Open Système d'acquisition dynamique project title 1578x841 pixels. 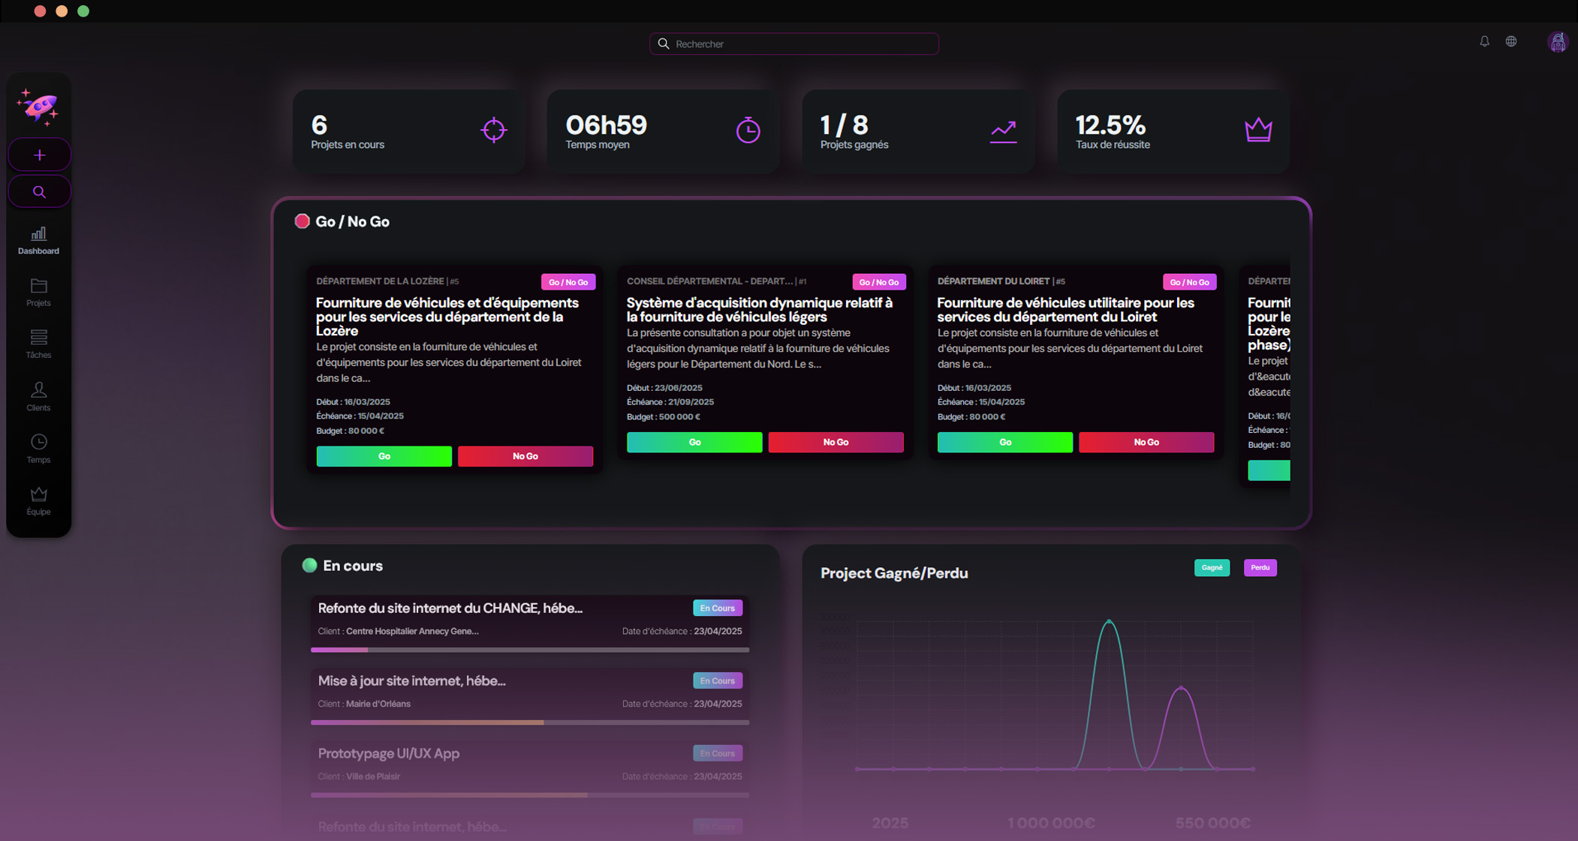[759, 310]
